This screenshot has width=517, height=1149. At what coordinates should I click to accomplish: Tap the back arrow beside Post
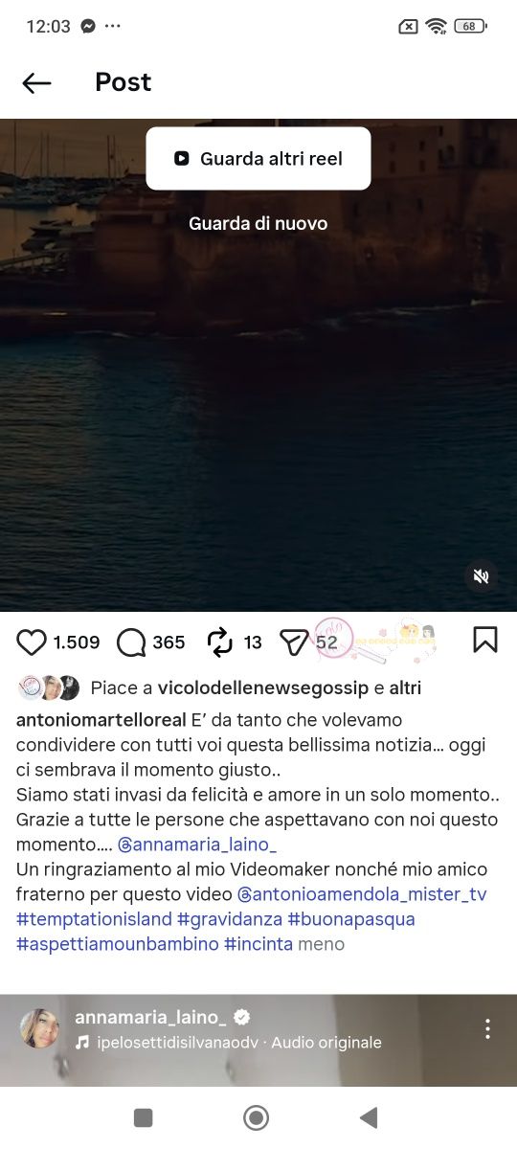coord(36,83)
